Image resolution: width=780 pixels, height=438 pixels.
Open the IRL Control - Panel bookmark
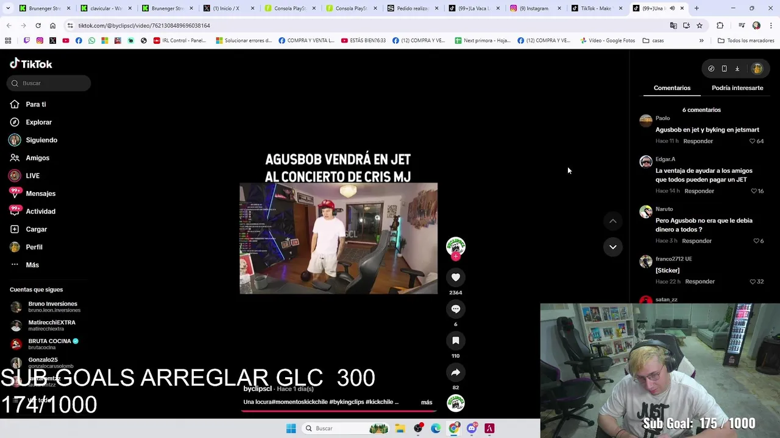tap(180, 41)
